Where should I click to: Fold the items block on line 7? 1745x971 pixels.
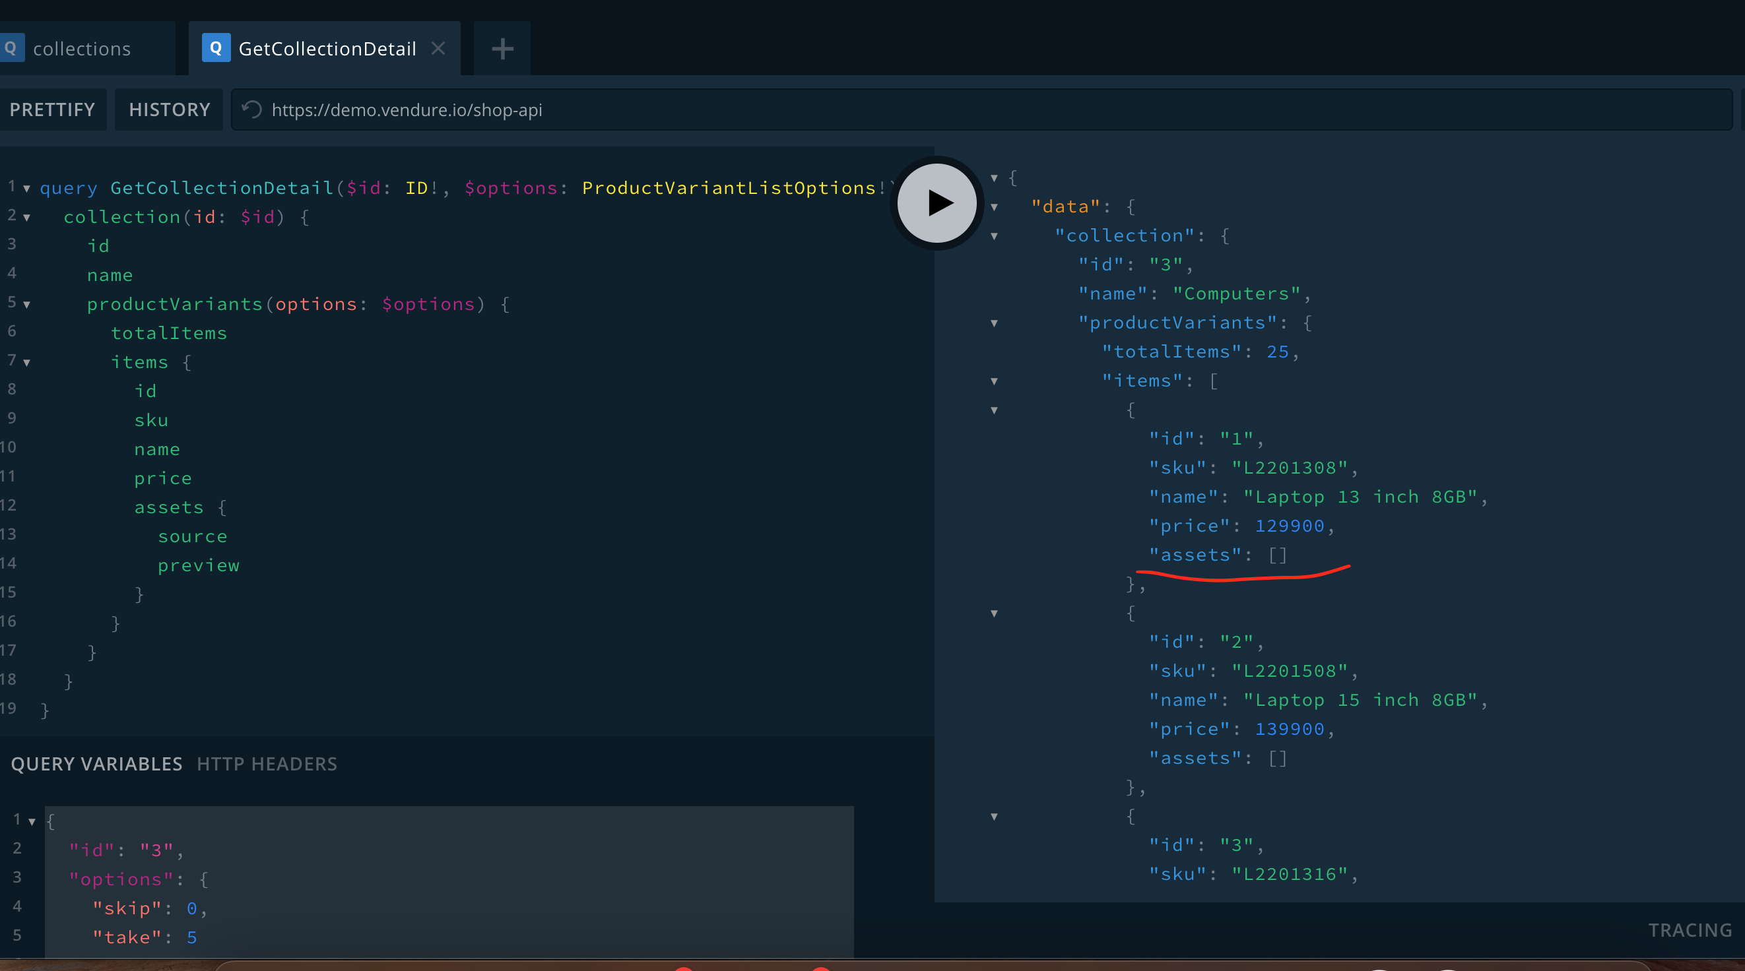pyautogui.click(x=26, y=363)
